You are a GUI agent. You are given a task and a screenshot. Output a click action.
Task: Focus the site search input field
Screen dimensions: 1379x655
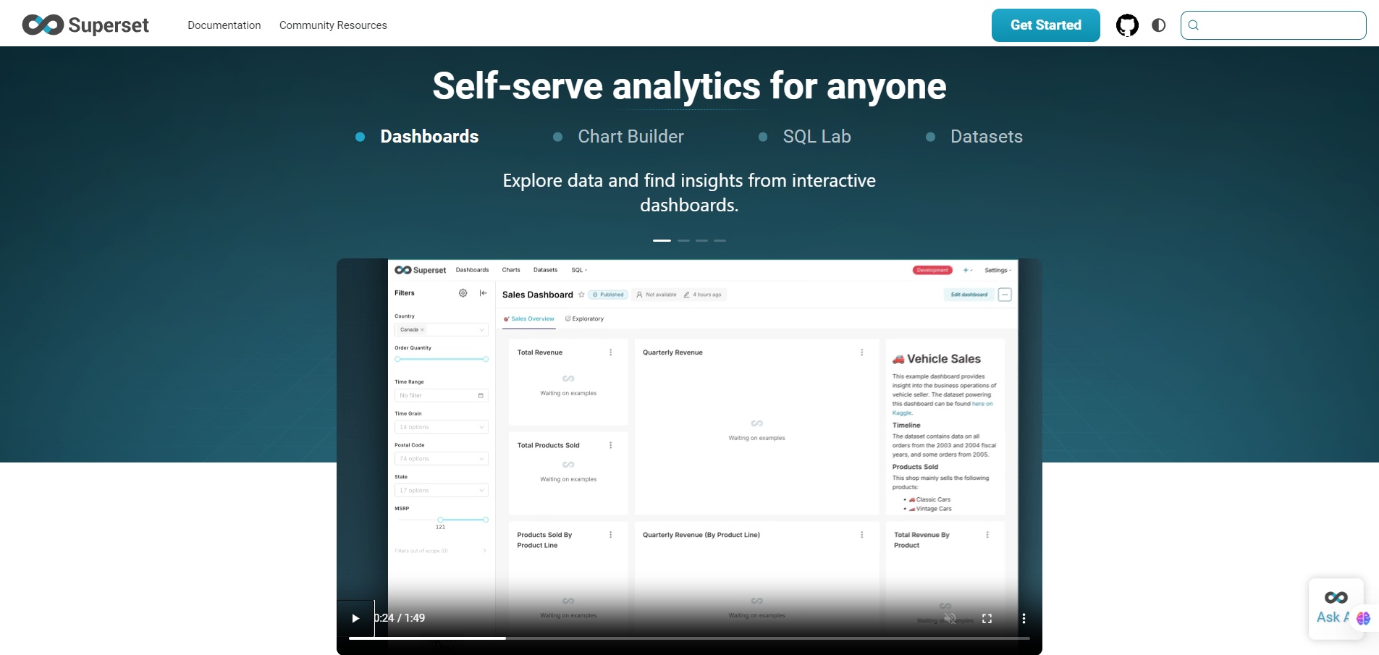coord(1273,25)
